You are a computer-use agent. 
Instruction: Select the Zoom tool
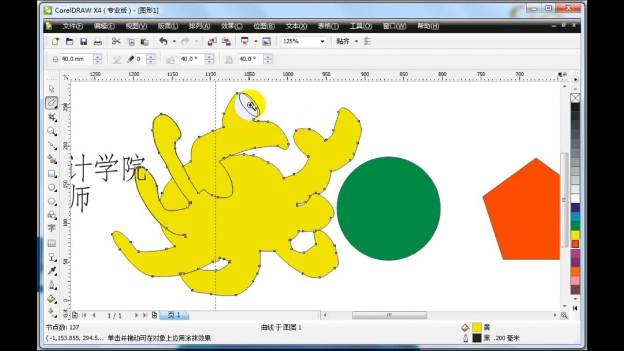click(51, 131)
